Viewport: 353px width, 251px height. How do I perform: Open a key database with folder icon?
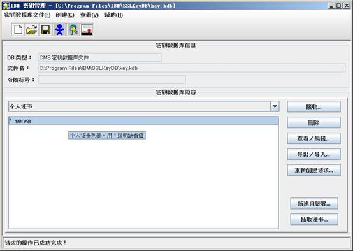pos(31,30)
